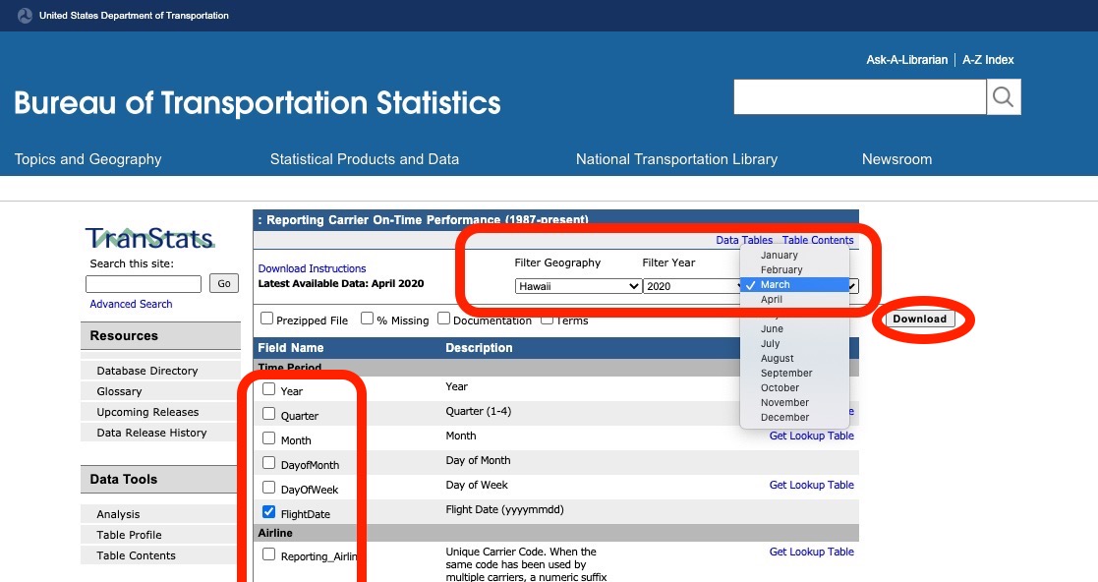The width and height of the screenshot is (1098, 582).
Task: Click the Go button beside site search
Action: click(224, 283)
